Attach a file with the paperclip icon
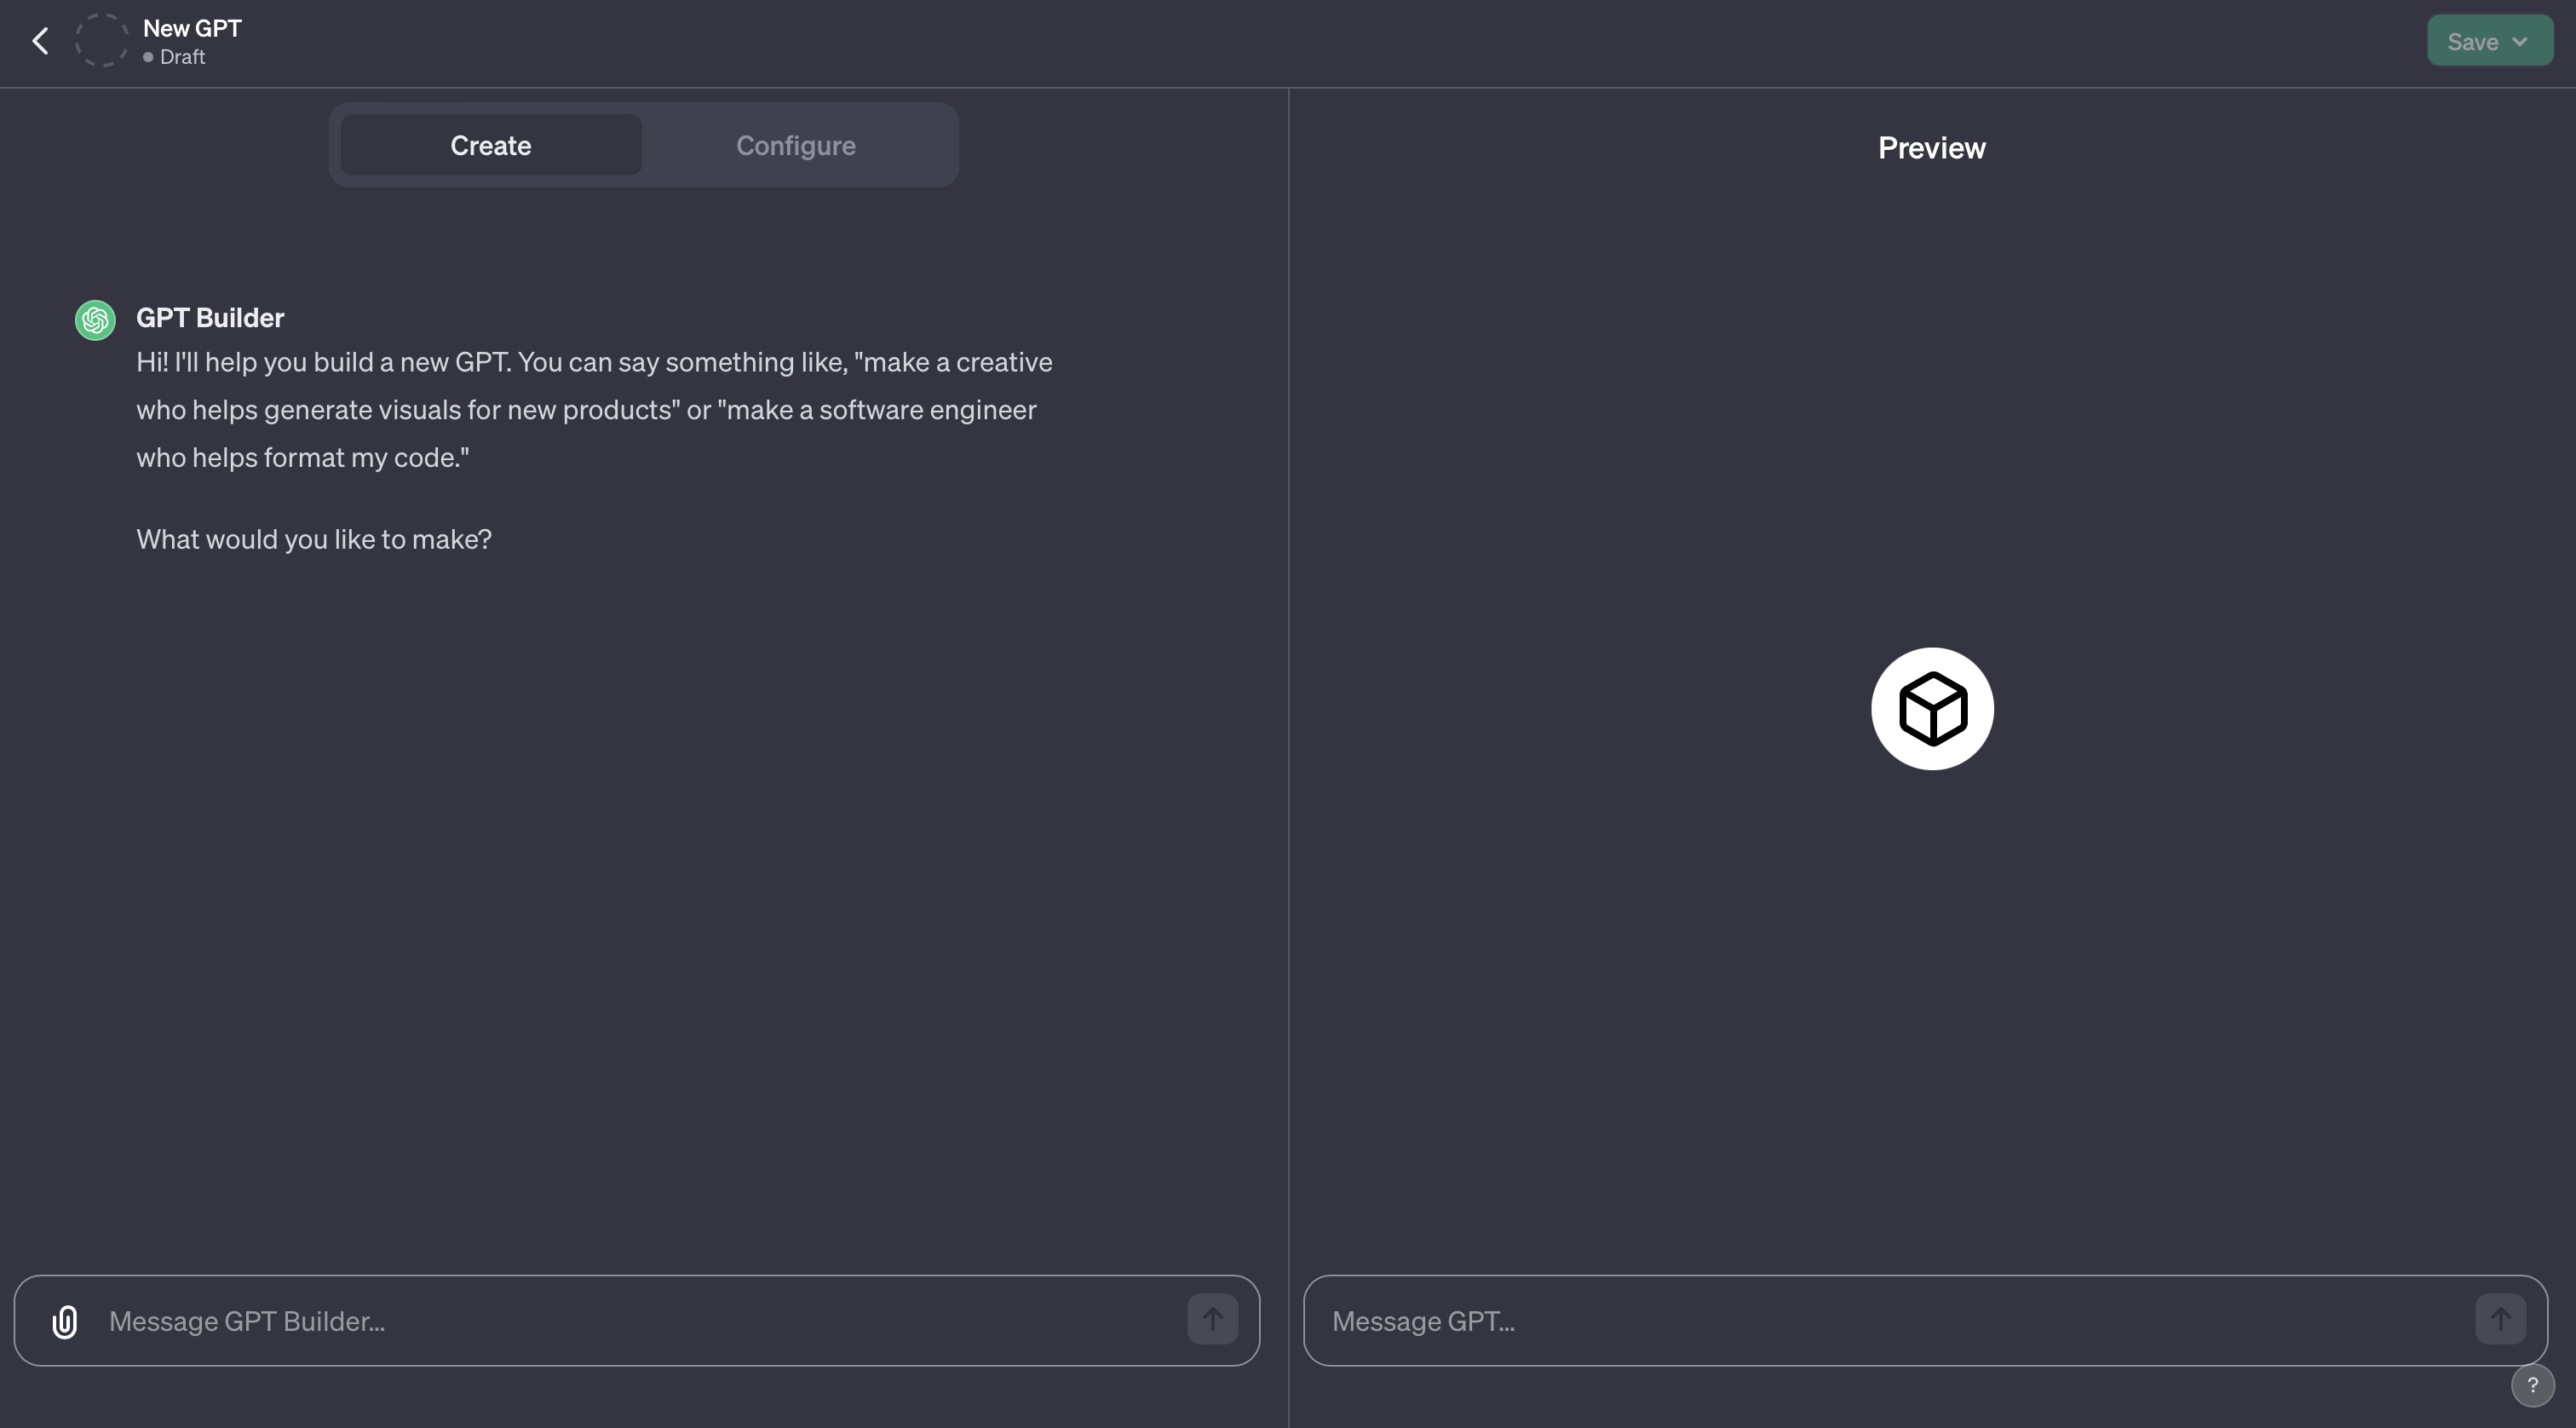The height and width of the screenshot is (1428, 2576). coord(64,1321)
